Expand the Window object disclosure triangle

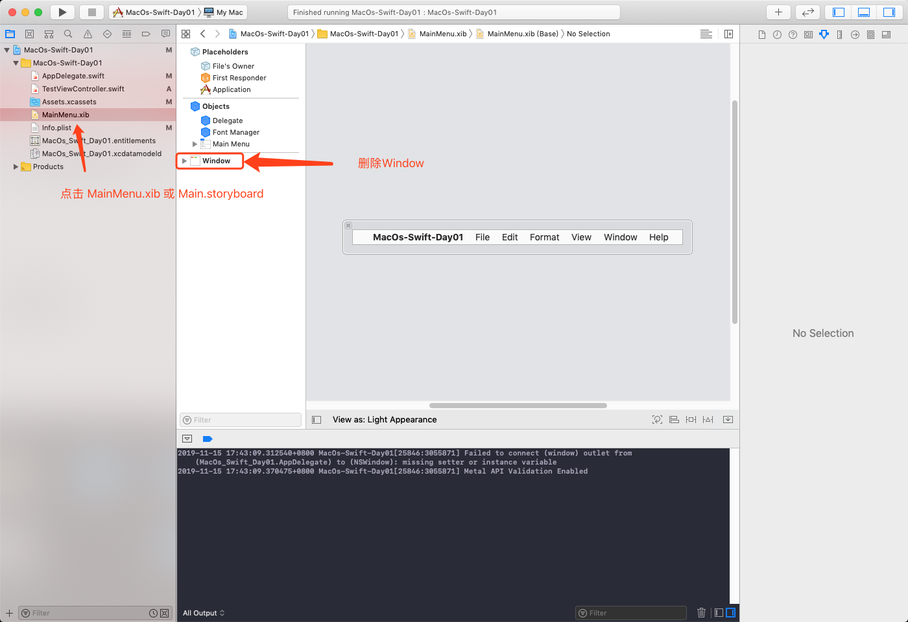[184, 161]
